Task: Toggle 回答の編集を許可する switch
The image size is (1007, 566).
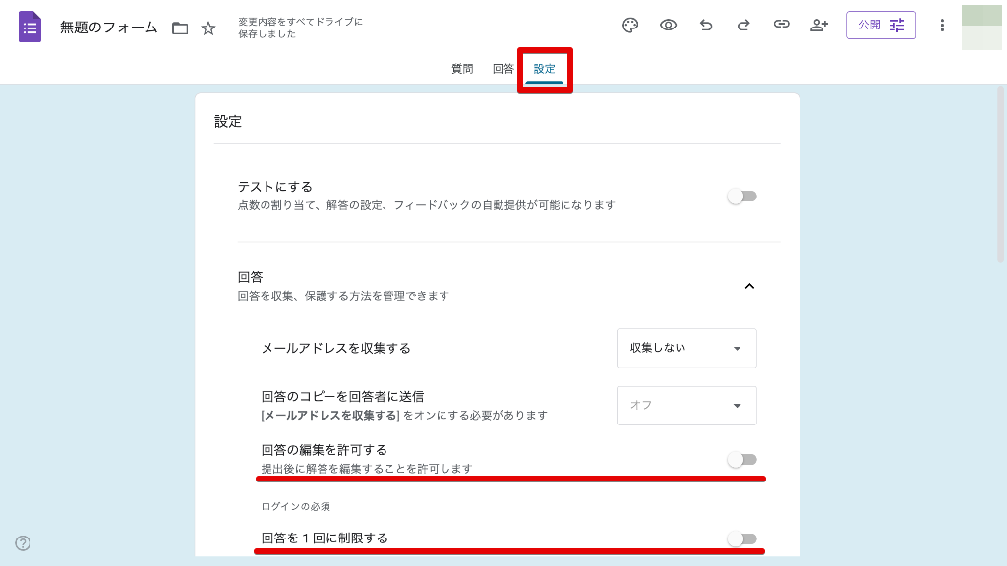Action: click(x=741, y=459)
